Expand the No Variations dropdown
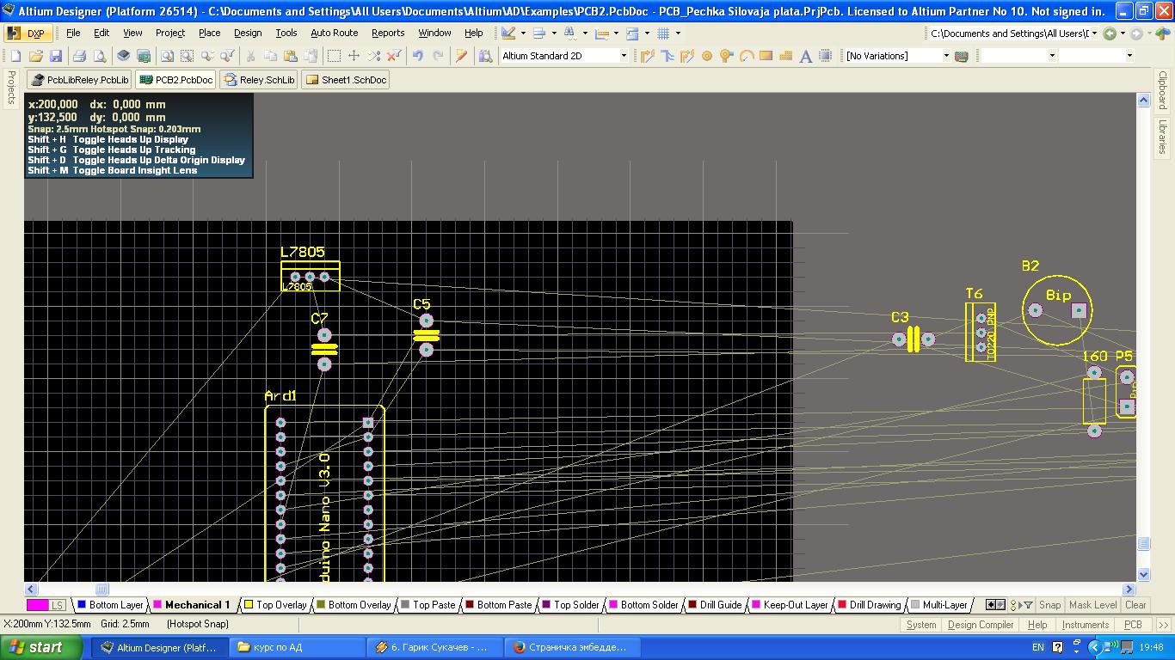This screenshot has width=1175, height=660. coord(945,56)
